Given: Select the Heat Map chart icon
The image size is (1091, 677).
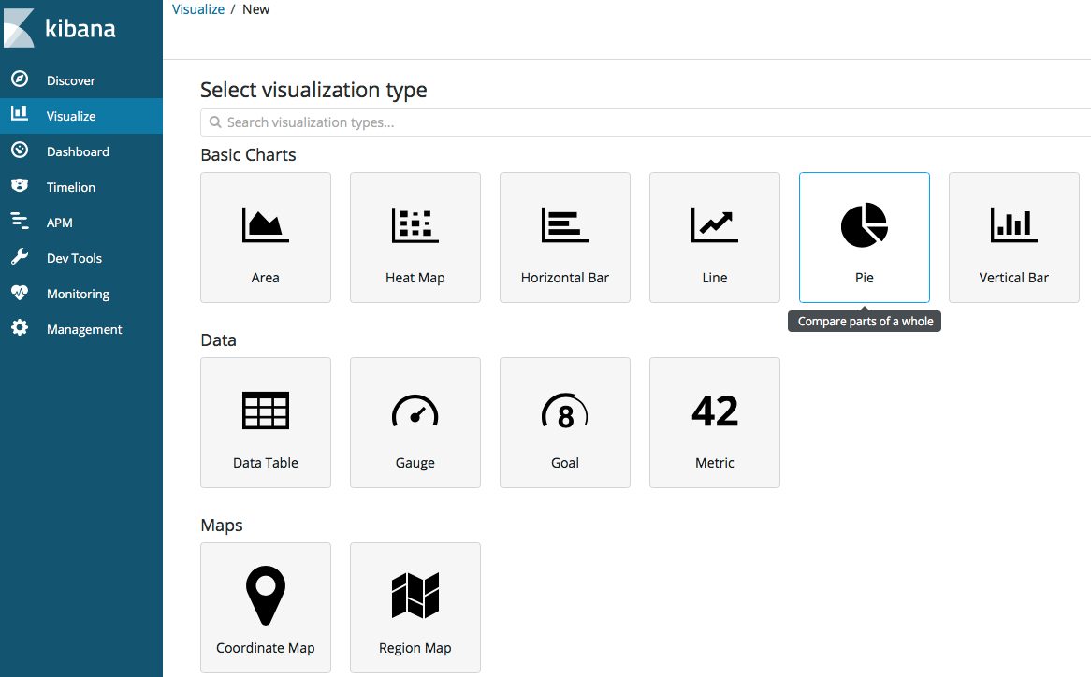Looking at the screenshot, I should [415, 225].
